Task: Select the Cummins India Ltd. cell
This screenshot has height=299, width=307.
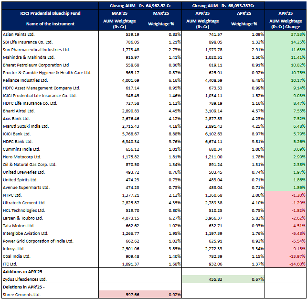Action: [x=21, y=149]
